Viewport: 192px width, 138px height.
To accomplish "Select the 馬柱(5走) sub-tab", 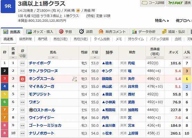I will coord(61,39).
